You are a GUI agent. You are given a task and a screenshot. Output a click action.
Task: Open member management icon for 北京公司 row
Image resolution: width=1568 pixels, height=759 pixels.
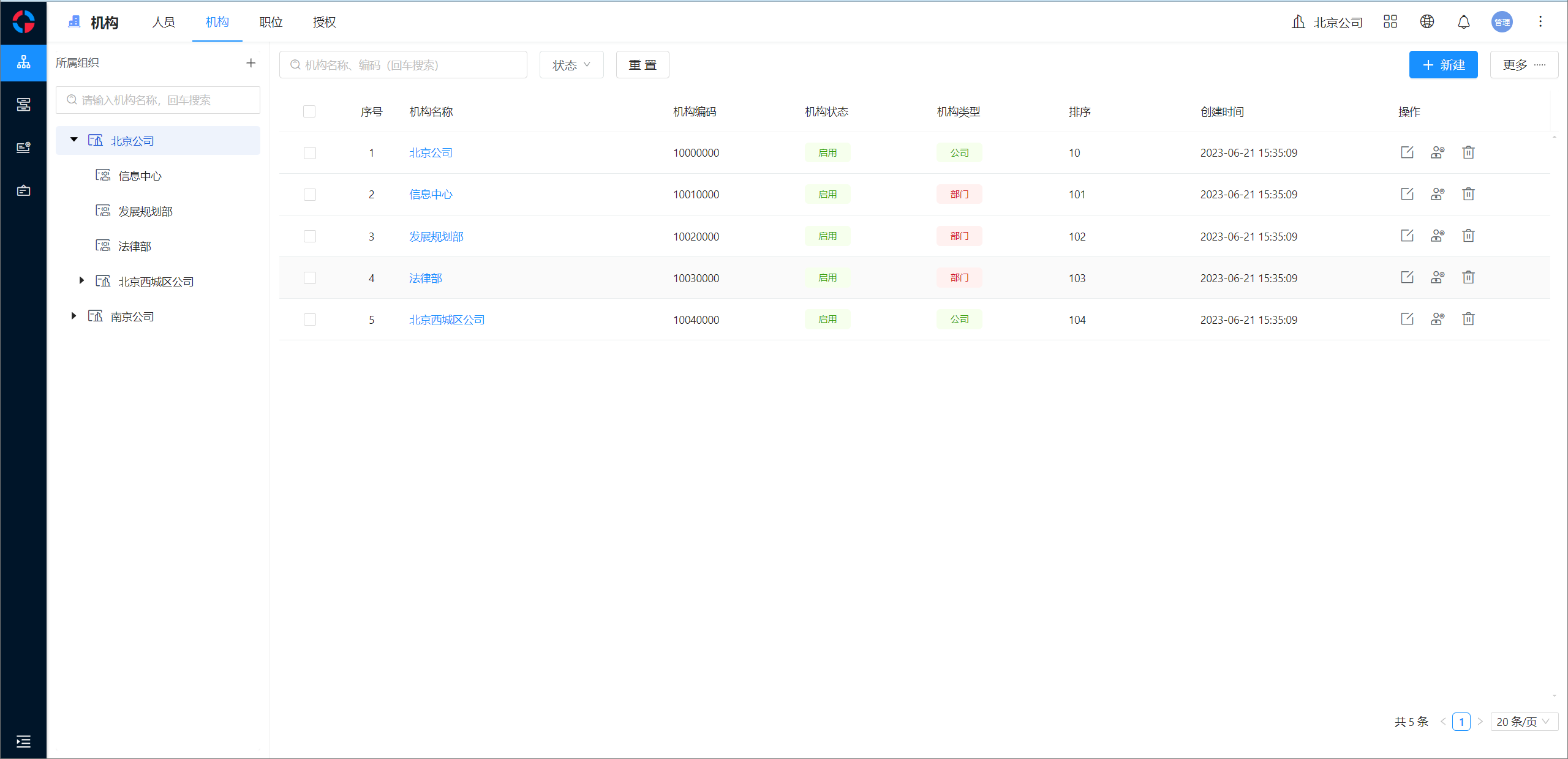click(1438, 152)
